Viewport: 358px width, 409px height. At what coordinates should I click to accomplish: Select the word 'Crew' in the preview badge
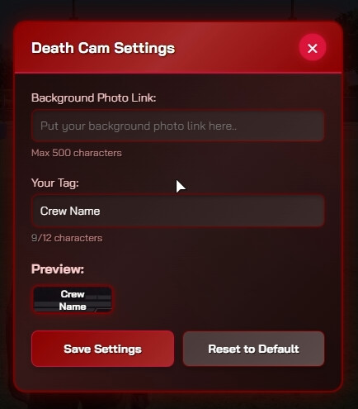click(x=73, y=294)
